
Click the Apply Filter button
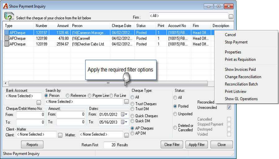(x=197, y=144)
